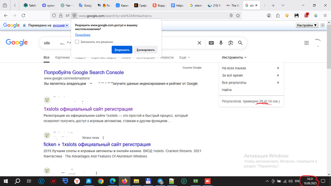Open the Extensions puzzle icon
331x186 pixels.
tap(278, 16)
